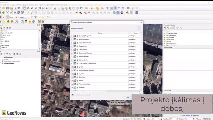The width and height of the screenshot is (213, 120).
Task: Click the wrench options icon in Processing Toolbox
Action: (x=181, y=28)
